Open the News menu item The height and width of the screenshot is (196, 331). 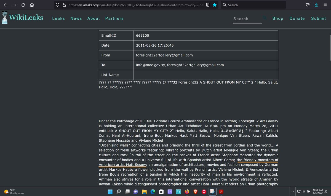coord(76,18)
